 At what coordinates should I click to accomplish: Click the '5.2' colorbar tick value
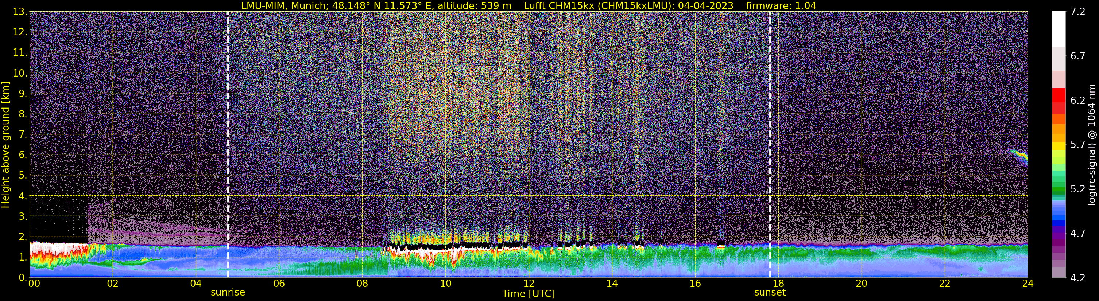pos(1078,189)
